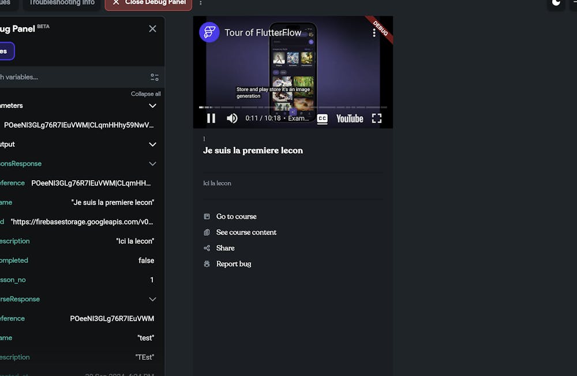577x376 pixels.
Task: Select the firebasestorage URL value
Action: pyautogui.click(x=82, y=222)
